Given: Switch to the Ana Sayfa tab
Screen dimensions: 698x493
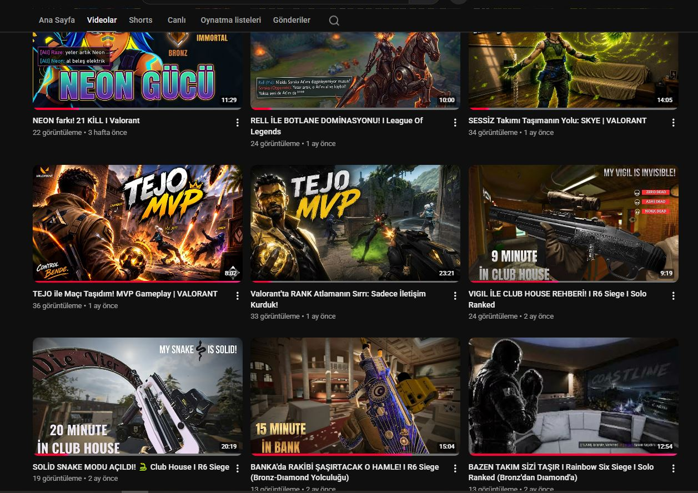Looking at the screenshot, I should click(x=57, y=20).
